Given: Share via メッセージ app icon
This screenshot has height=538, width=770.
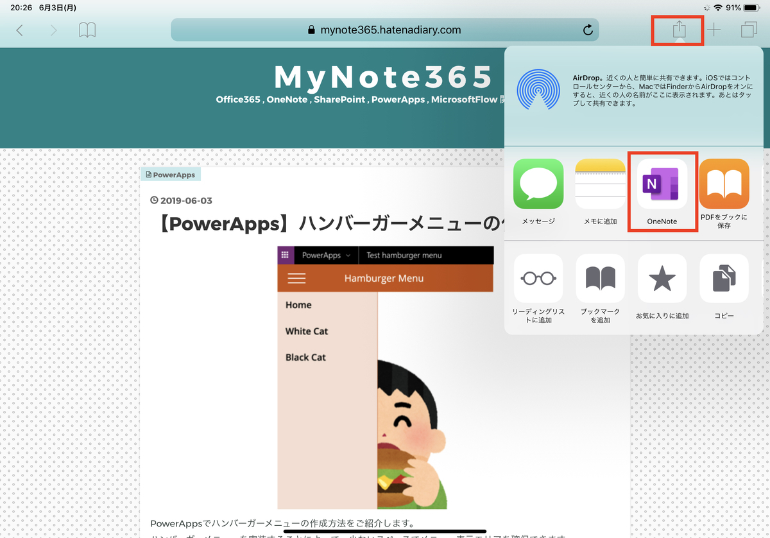Looking at the screenshot, I should coord(538,184).
